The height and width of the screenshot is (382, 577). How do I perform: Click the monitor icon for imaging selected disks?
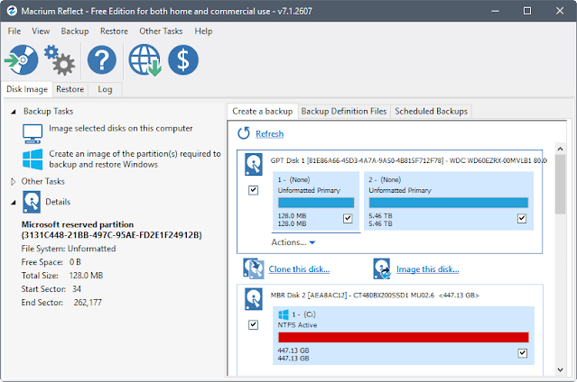33,133
